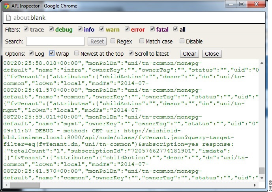The height and width of the screenshot is (192, 272).
Task: Click the about:blank address bar
Action: tap(134, 18)
